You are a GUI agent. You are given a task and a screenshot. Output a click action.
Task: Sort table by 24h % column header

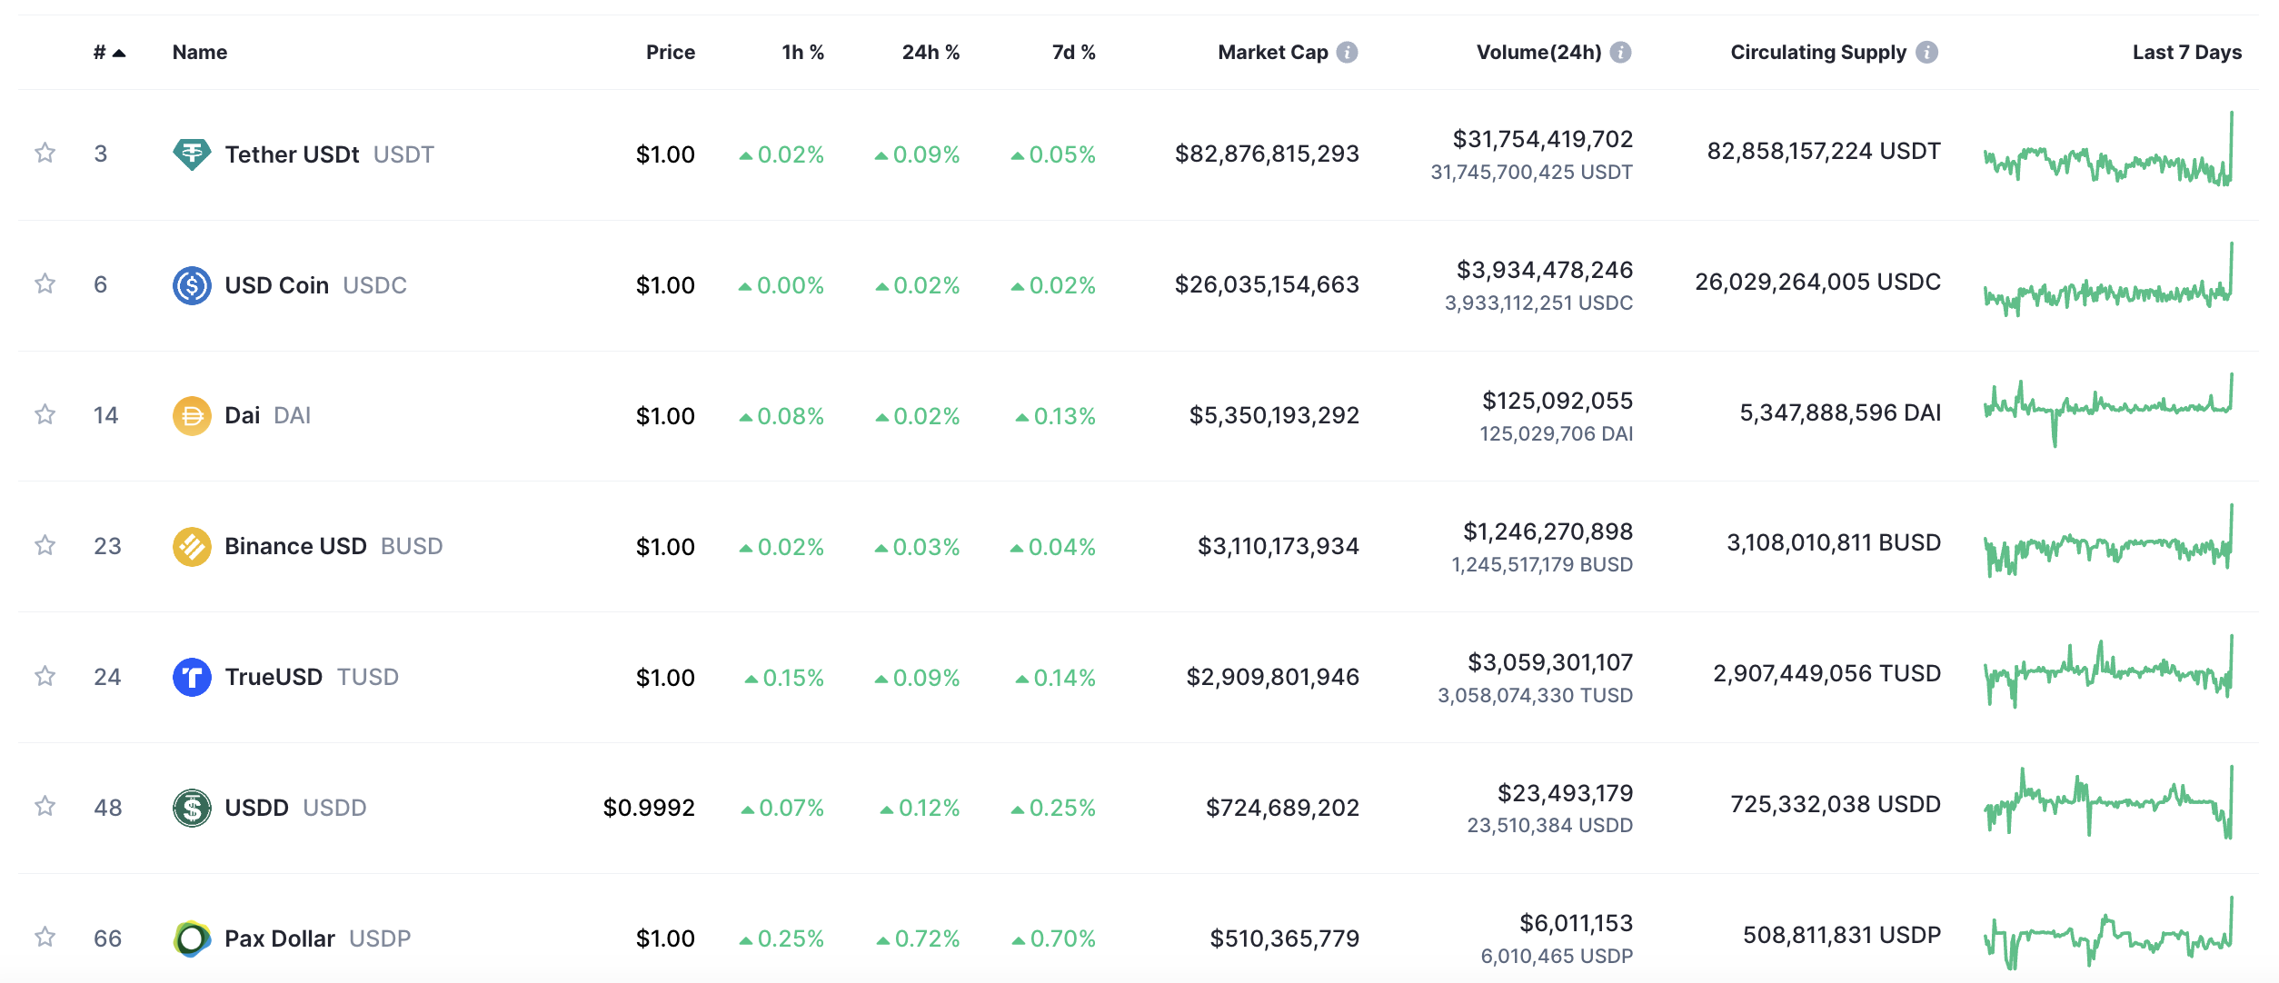[x=930, y=53]
